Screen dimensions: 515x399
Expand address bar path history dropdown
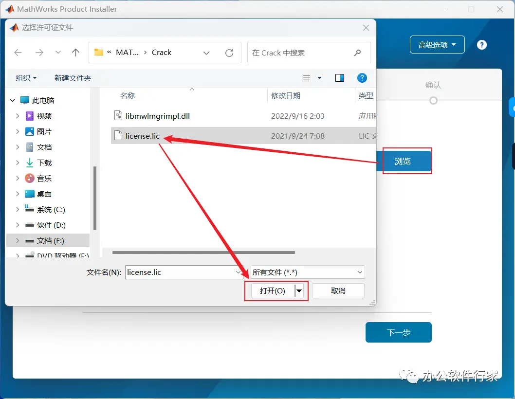[x=206, y=53]
